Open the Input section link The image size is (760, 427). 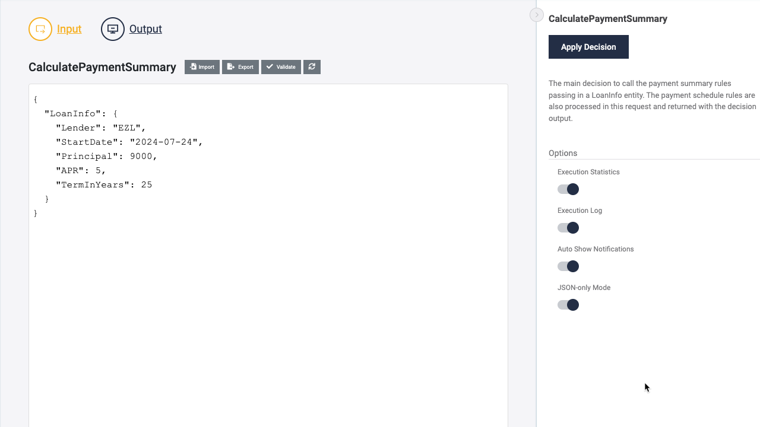coord(69,28)
